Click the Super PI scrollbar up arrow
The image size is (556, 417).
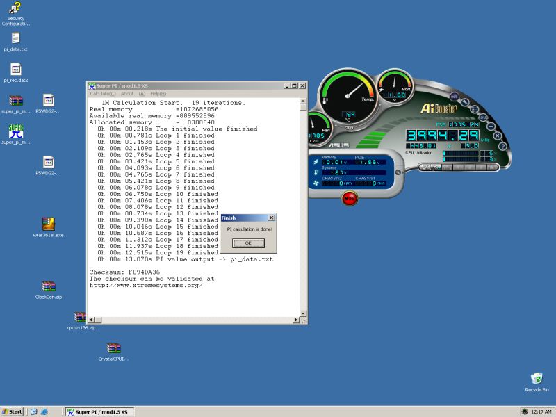click(x=303, y=101)
